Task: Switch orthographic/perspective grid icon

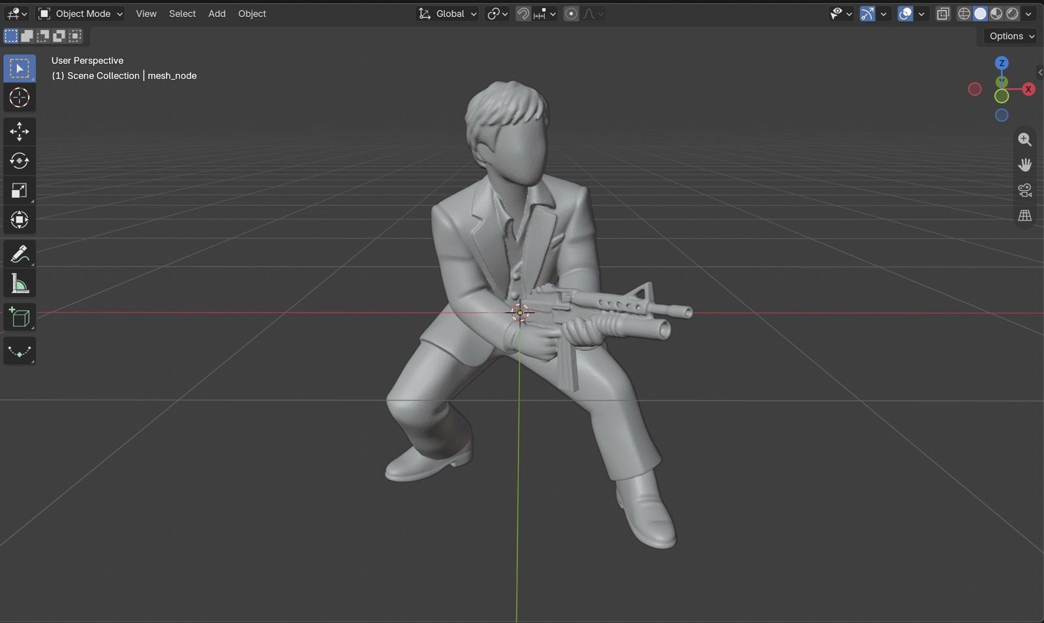Action: [x=1024, y=216]
